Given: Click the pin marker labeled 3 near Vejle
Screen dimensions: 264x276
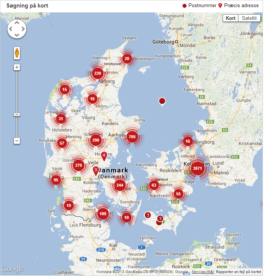Looking at the screenshot, I should (x=95, y=171).
